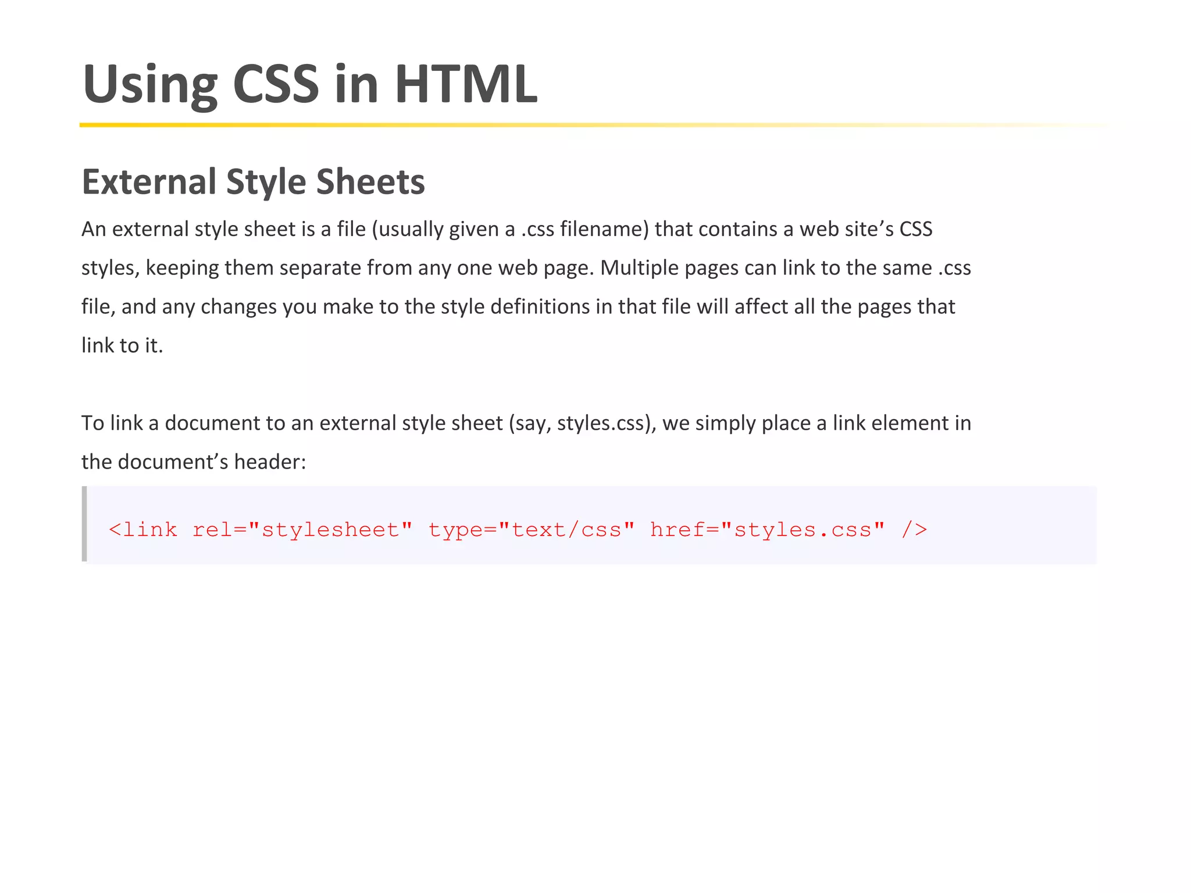Click the line starting 'An external style sheet is'
The height and width of the screenshot is (893, 1191).
(x=507, y=230)
